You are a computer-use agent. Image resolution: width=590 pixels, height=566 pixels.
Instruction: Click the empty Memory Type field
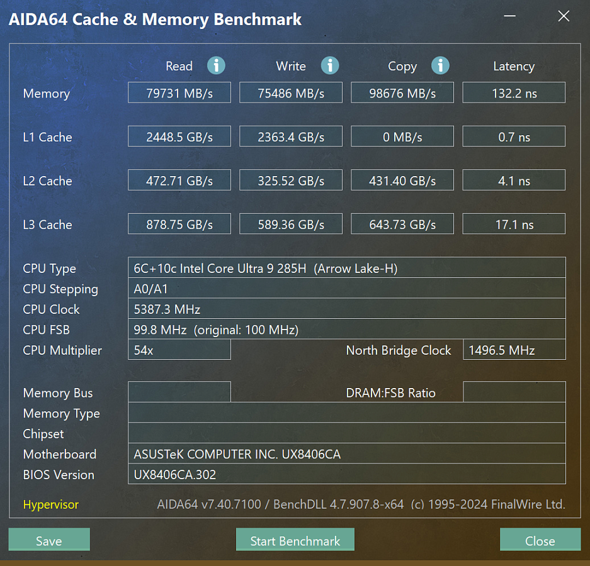click(x=347, y=413)
